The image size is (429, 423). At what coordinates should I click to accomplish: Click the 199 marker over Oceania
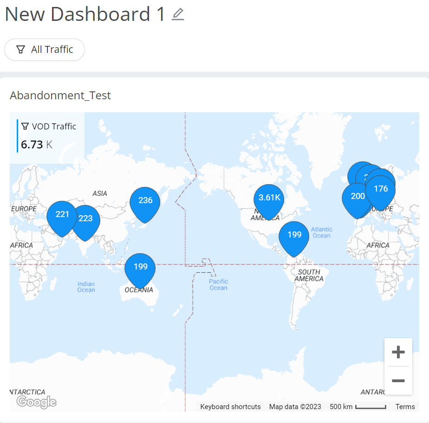[x=140, y=267]
